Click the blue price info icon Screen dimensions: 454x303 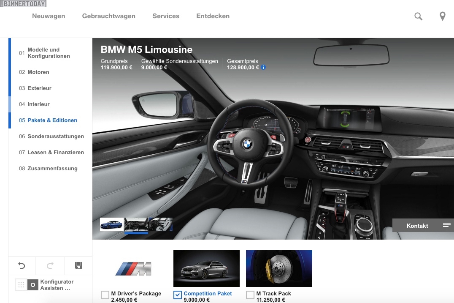[x=263, y=67]
